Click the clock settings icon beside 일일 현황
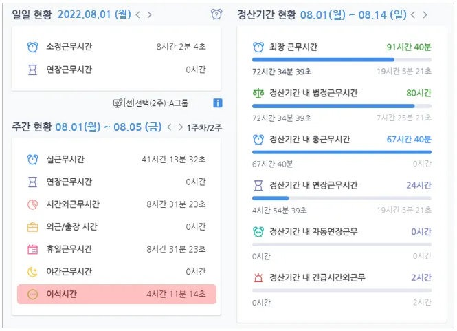 click(216, 14)
